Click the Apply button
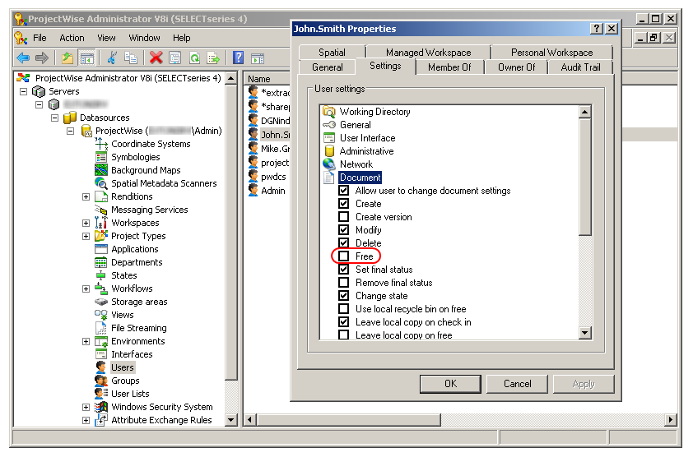The width and height of the screenshot is (693, 457). [x=584, y=384]
